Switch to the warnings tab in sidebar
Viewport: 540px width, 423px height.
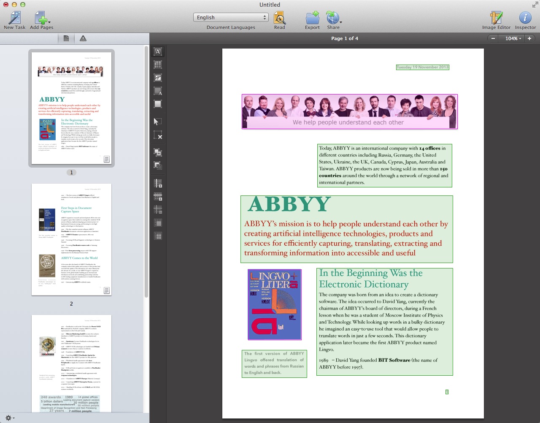pos(83,38)
